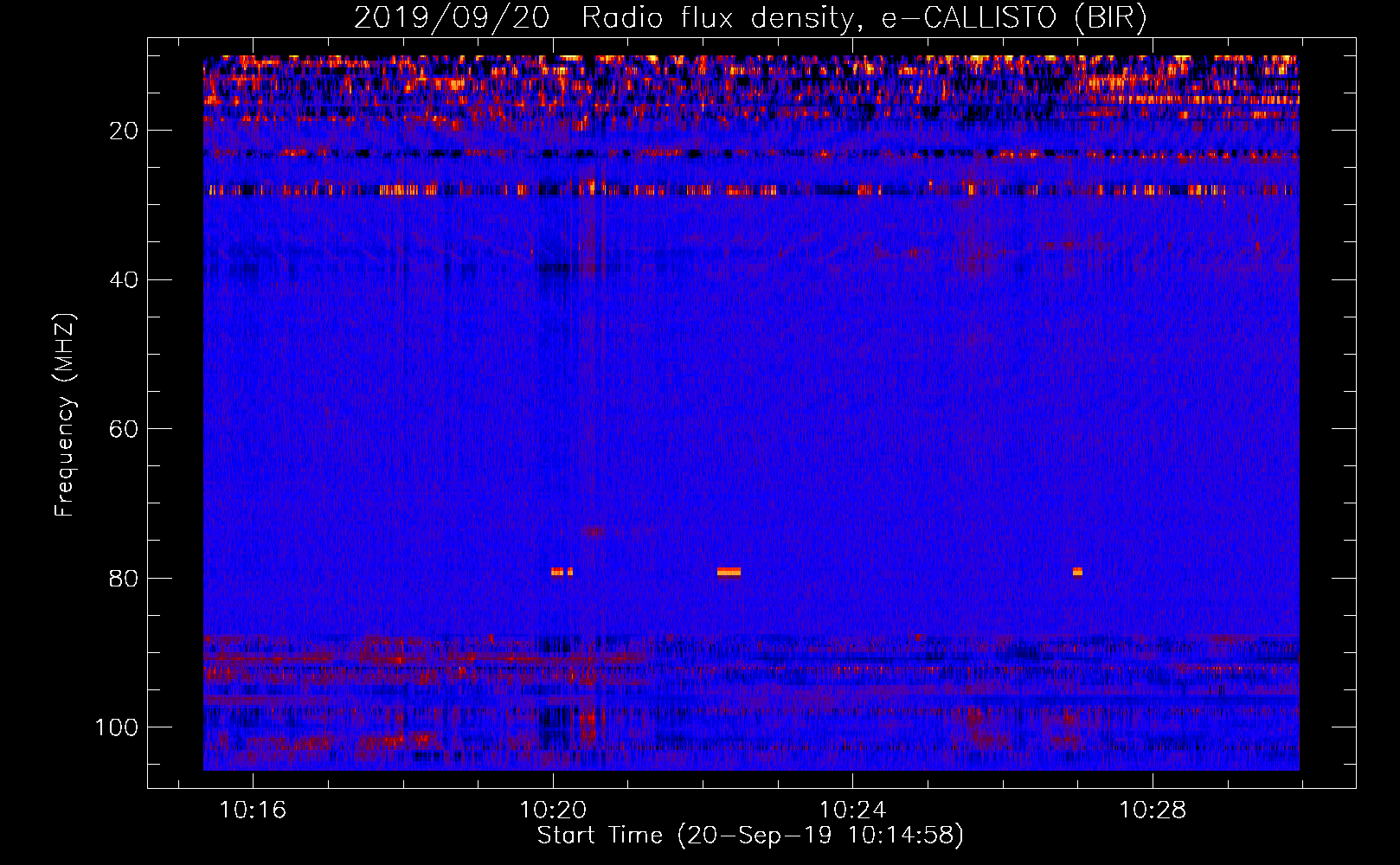The width and height of the screenshot is (1400, 865).
Task: Click the 10:24 time tick label
Action: (853, 811)
